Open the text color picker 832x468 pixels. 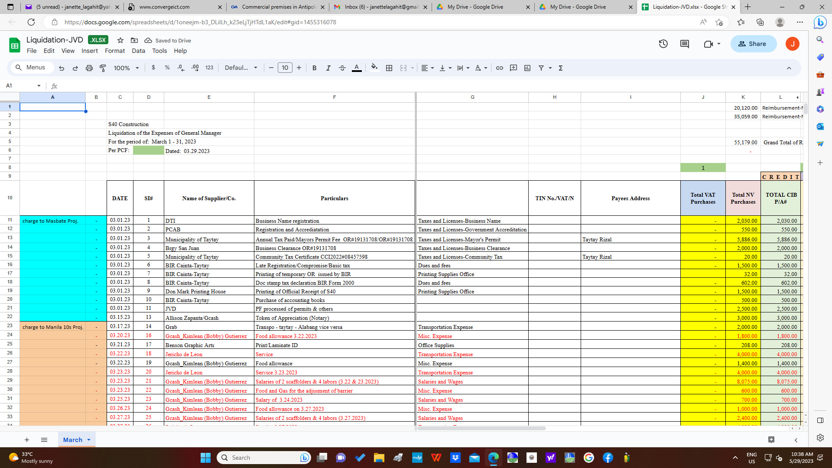pyautogui.click(x=357, y=68)
